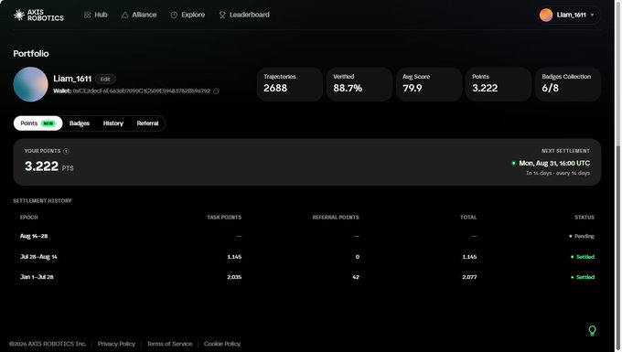Open the Verified 88.7% stat card

pos(359,84)
